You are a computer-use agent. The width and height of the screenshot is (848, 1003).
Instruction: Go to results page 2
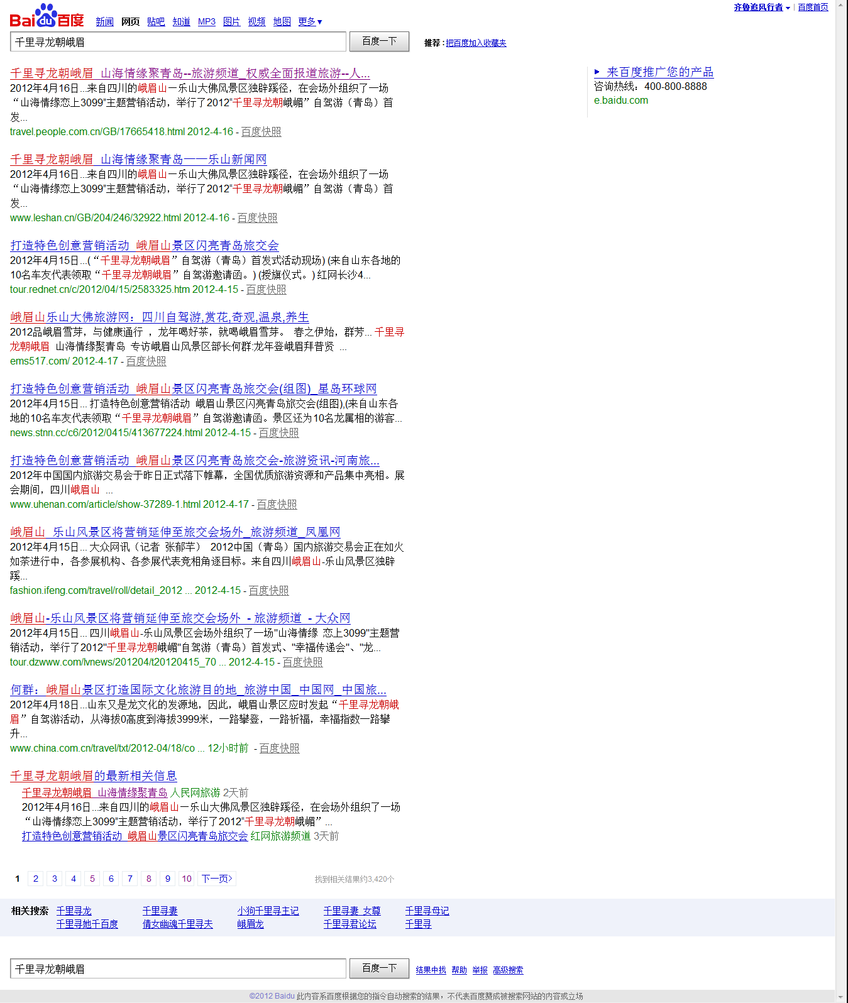pyautogui.click(x=36, y=879)
